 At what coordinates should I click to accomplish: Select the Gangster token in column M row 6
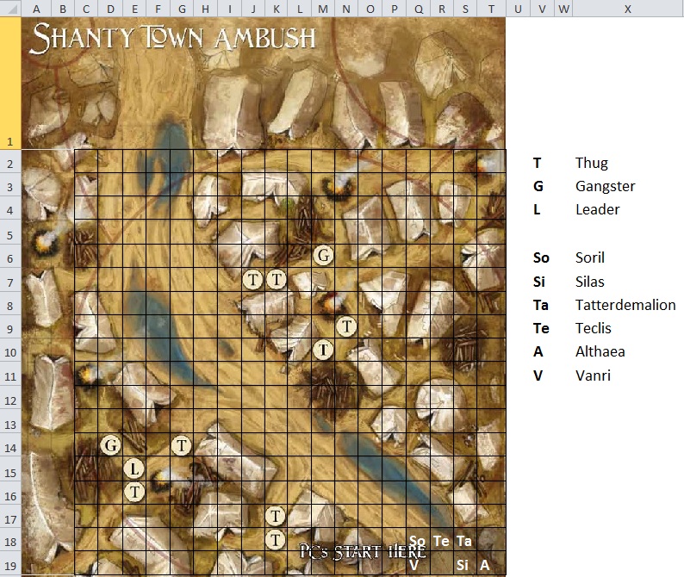pyautogui.click(x=323, y=255)
